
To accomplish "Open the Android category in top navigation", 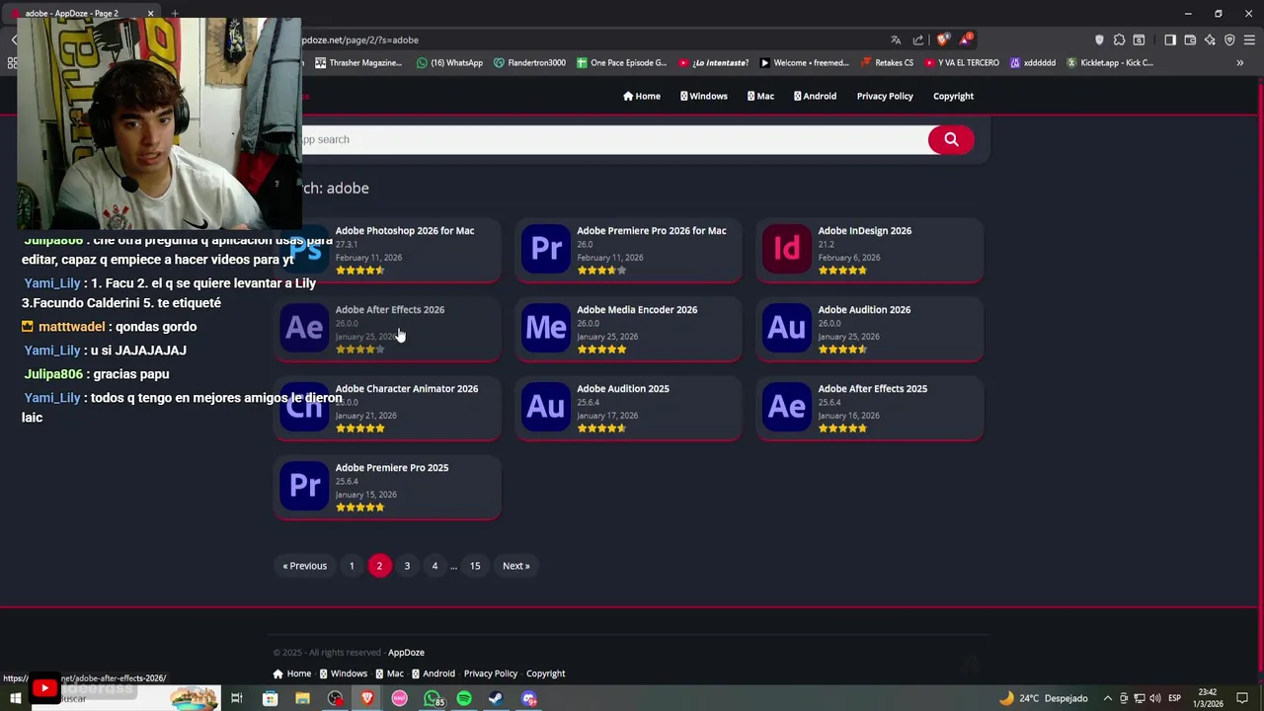I will pyautogui.click(x=815, y=96).
